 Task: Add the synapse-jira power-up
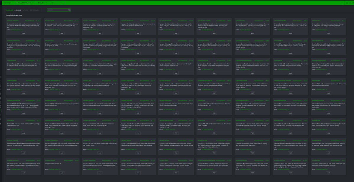pyautogui.click(x=100, y=93)
